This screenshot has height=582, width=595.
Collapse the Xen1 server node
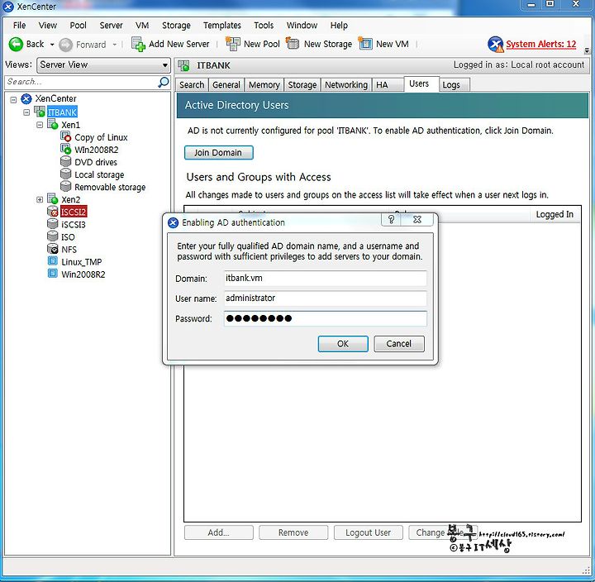coord(40,125)
